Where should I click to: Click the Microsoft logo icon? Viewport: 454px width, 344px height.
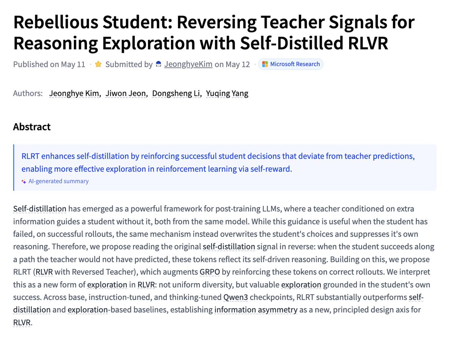click(265, 64)
